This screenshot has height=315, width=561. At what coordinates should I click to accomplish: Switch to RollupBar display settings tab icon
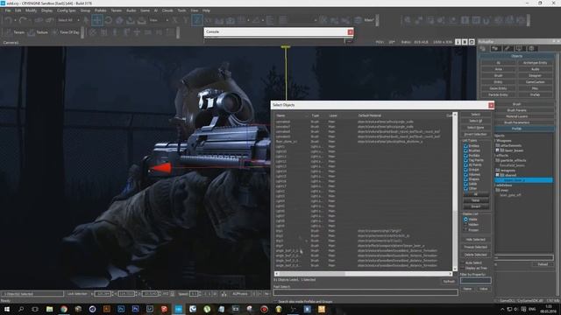519,49
